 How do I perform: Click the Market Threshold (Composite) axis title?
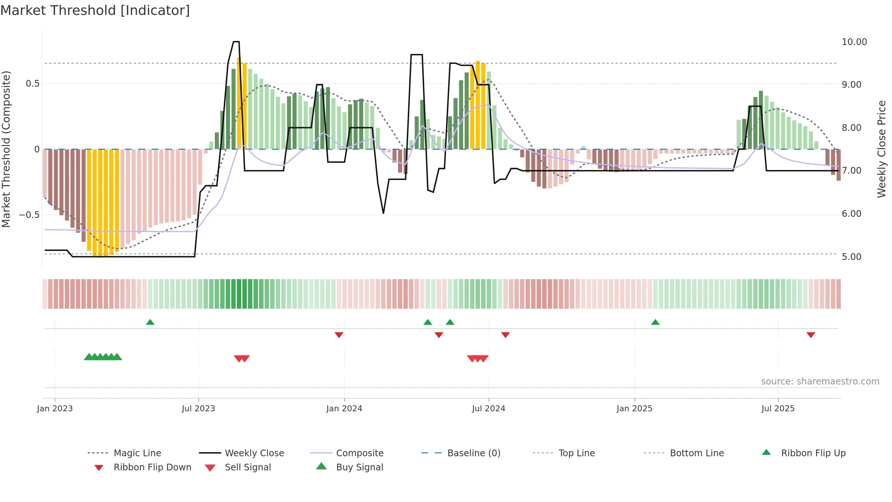click(6, 149)
